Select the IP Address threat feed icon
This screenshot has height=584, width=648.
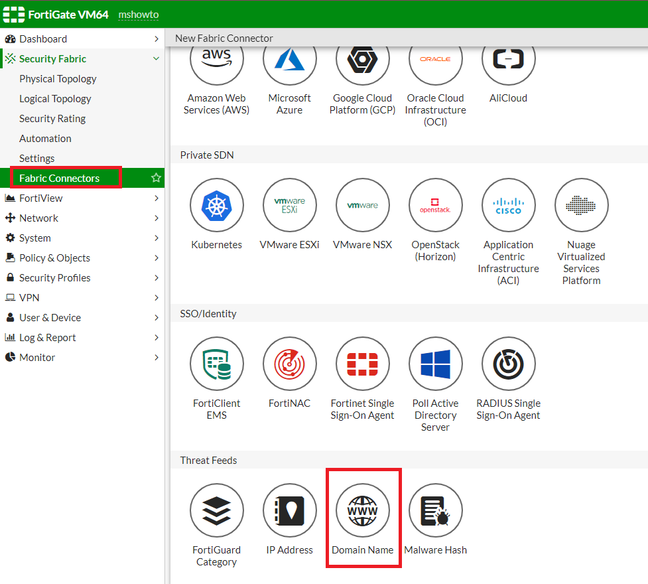290,510
